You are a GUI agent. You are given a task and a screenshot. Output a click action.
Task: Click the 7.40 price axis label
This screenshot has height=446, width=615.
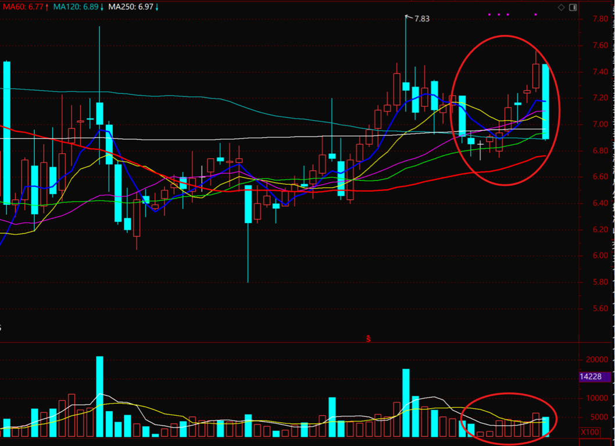coord(600,71)
